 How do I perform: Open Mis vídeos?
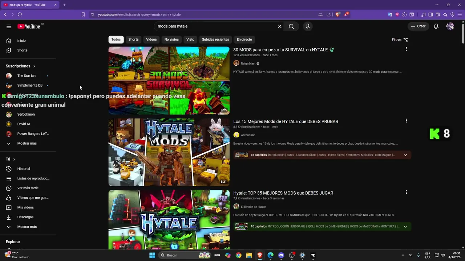point(28,207)
